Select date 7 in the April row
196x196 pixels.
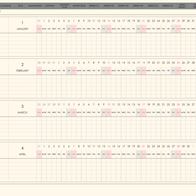point(74,146)
